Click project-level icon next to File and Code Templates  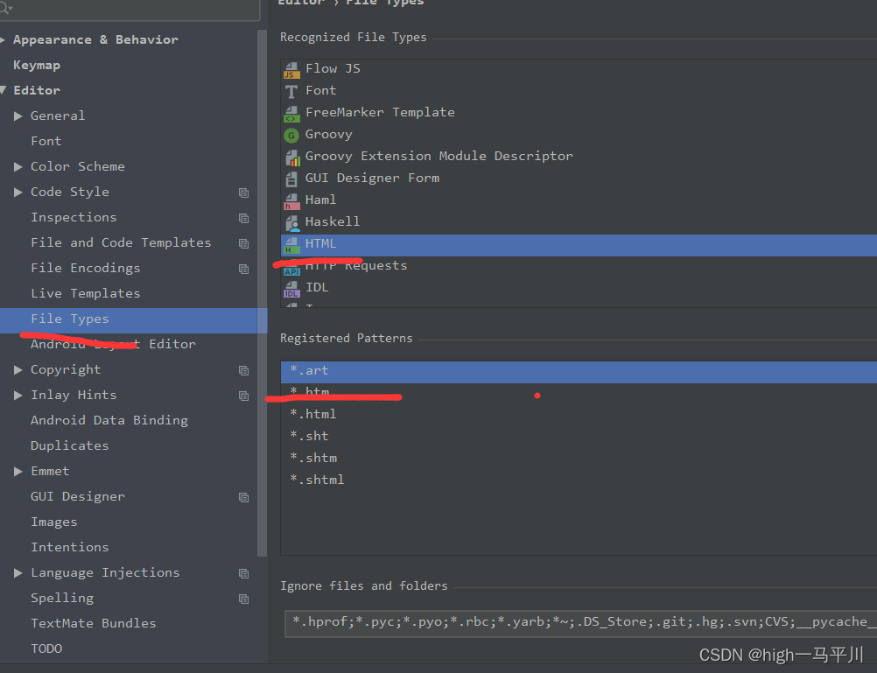[x=244, y=243]
